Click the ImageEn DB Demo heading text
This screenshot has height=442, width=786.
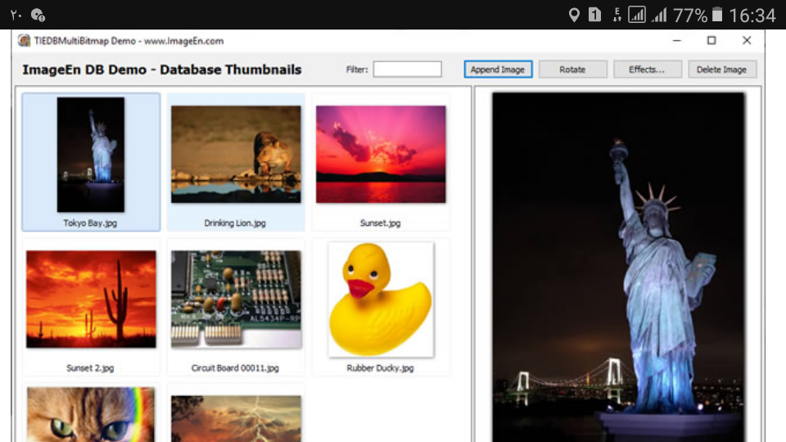pos(162,70)
